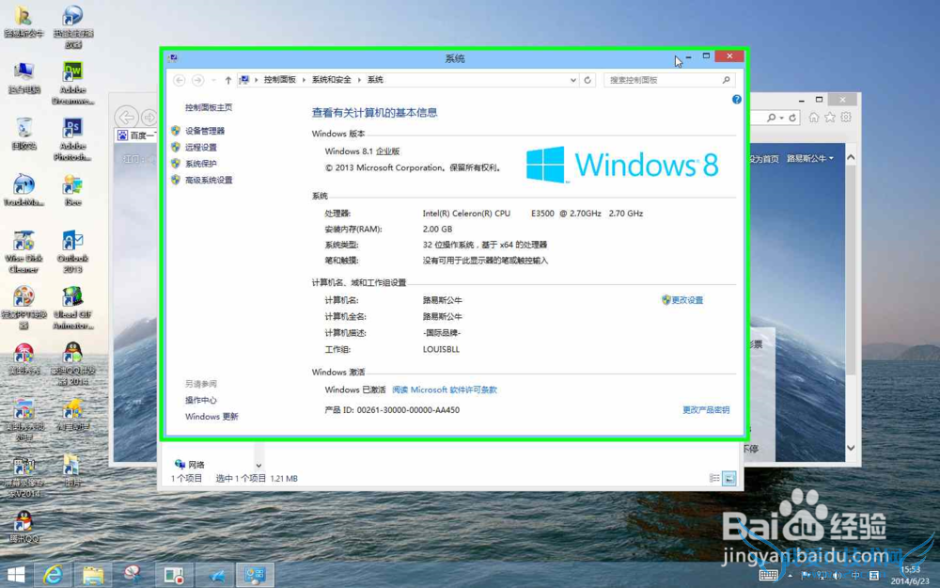Open the help question mark icon
Screen dimensions: 940x588
(737, 100)
